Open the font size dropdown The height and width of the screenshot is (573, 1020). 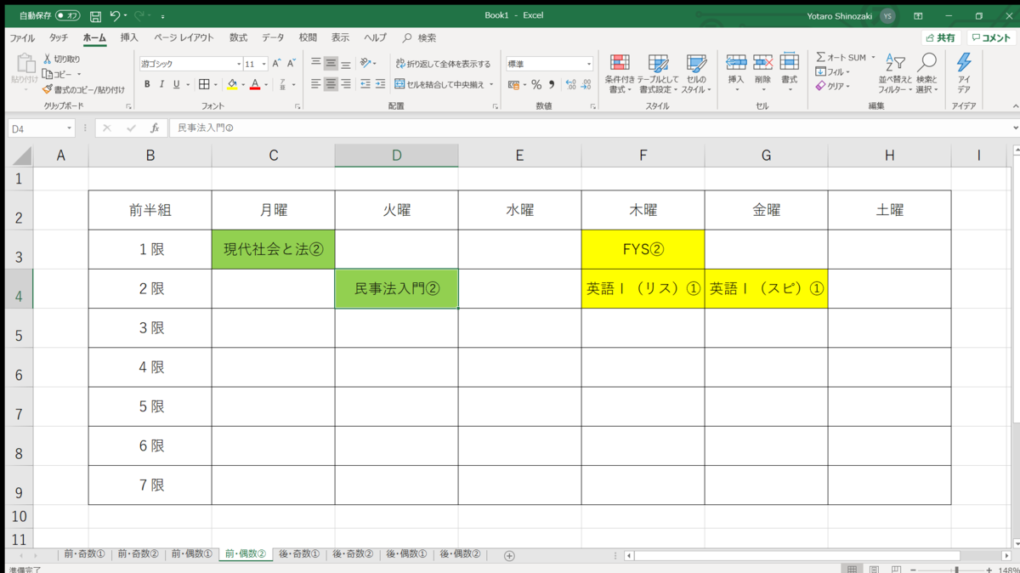click(x=264, y=64)
